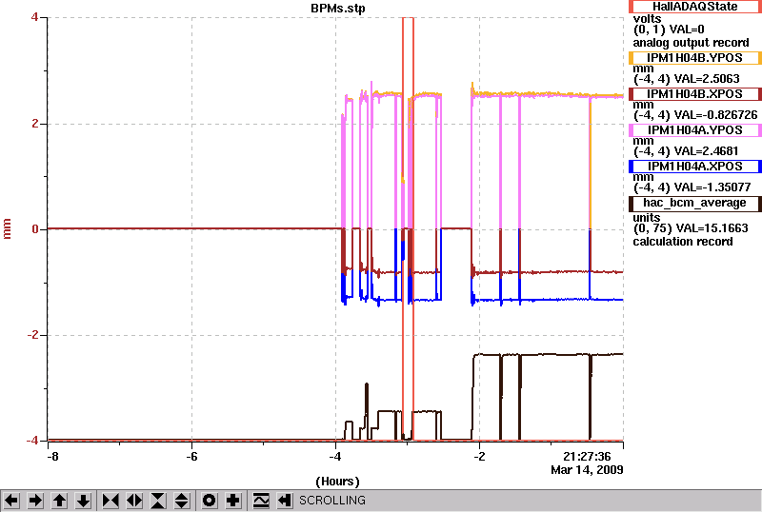Click the SCROLLING status label

point(332,501)
